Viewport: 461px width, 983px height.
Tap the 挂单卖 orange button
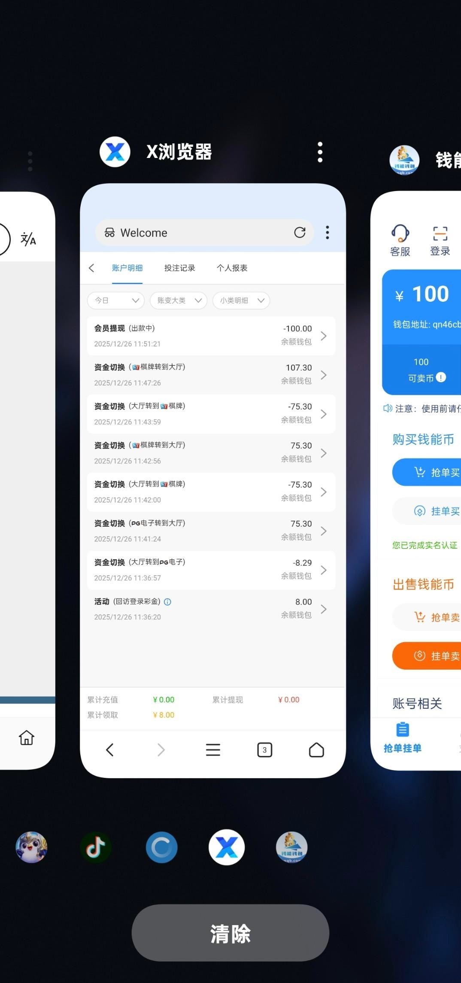tap(429, 655)
